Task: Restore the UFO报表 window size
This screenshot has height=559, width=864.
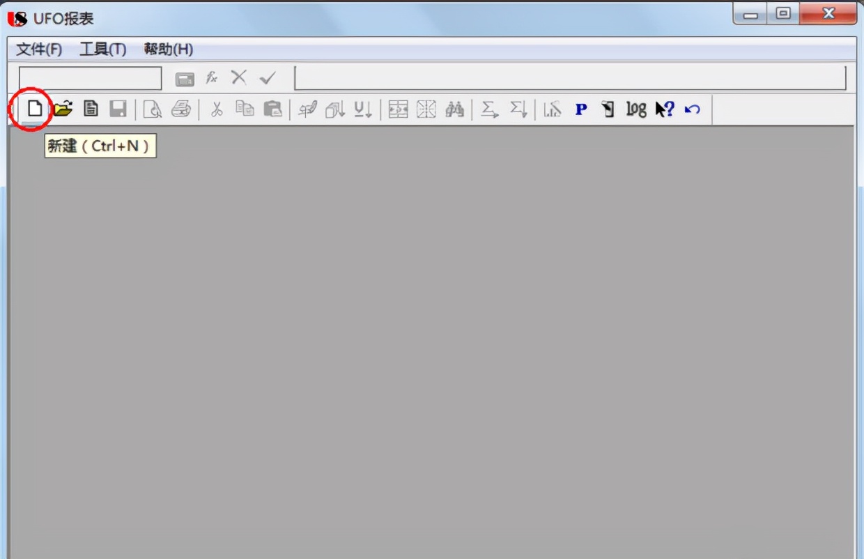Action: tap(784, 13)
